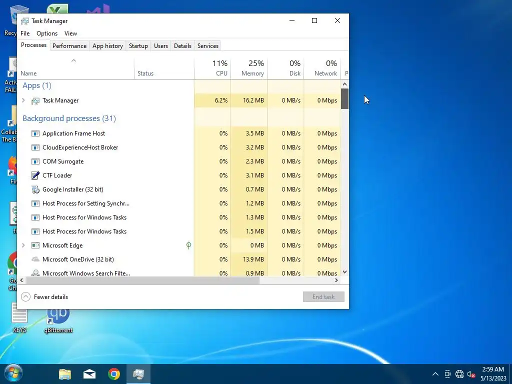Click the Meet Now tray icon
Viewport: 512px width, 384px height.
click(x=447, y=374)
